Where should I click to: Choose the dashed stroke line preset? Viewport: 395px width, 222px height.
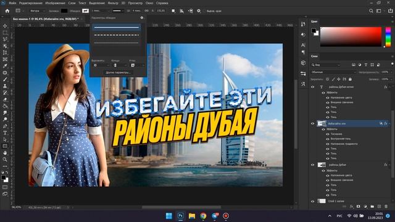click(x=117, y=35)
